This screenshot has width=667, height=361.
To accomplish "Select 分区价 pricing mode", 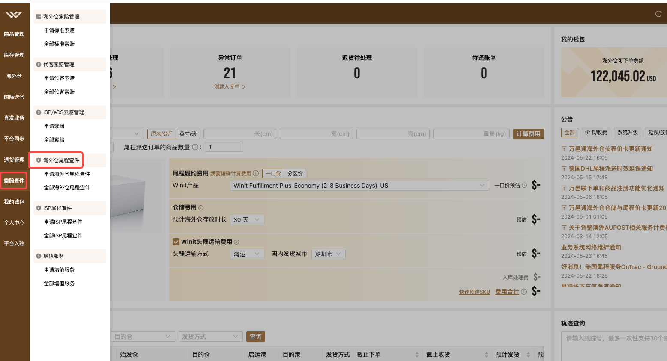I will pyautogui.click(x=295, y=173).
